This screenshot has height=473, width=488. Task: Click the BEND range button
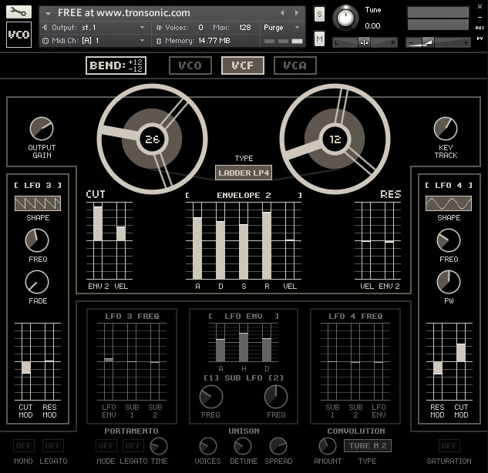pyautogui.click(x=116, y=65)
